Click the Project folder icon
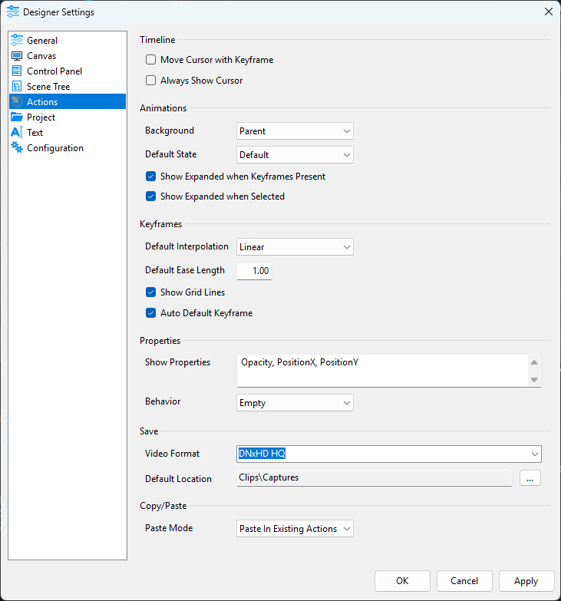The height and width of the screenshot is (601, 561). (x=17, y=117)
